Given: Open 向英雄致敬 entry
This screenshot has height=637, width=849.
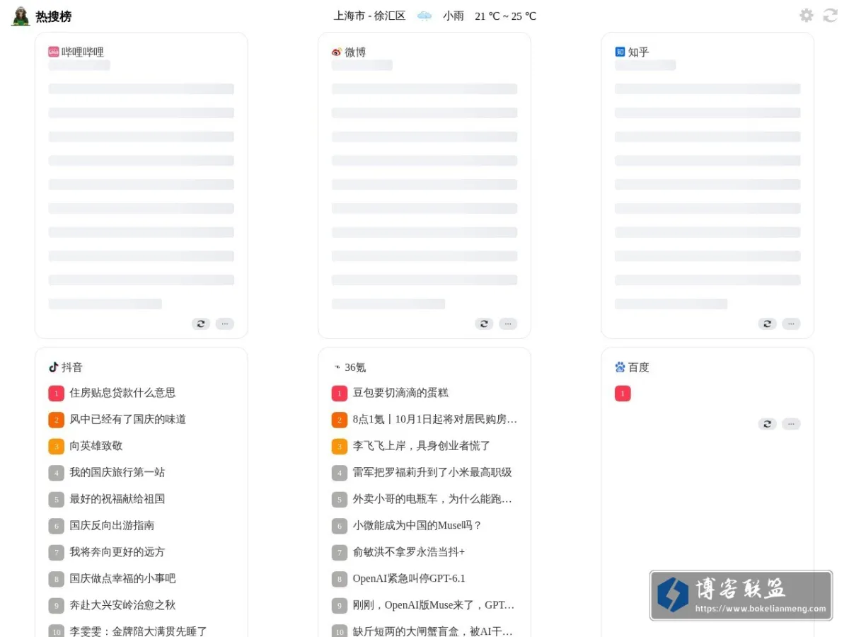Looking at the screenshot, I should 96,446.
